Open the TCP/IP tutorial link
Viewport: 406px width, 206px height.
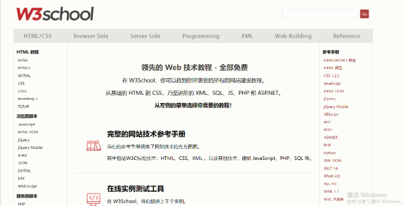click(x=23, y=107)
